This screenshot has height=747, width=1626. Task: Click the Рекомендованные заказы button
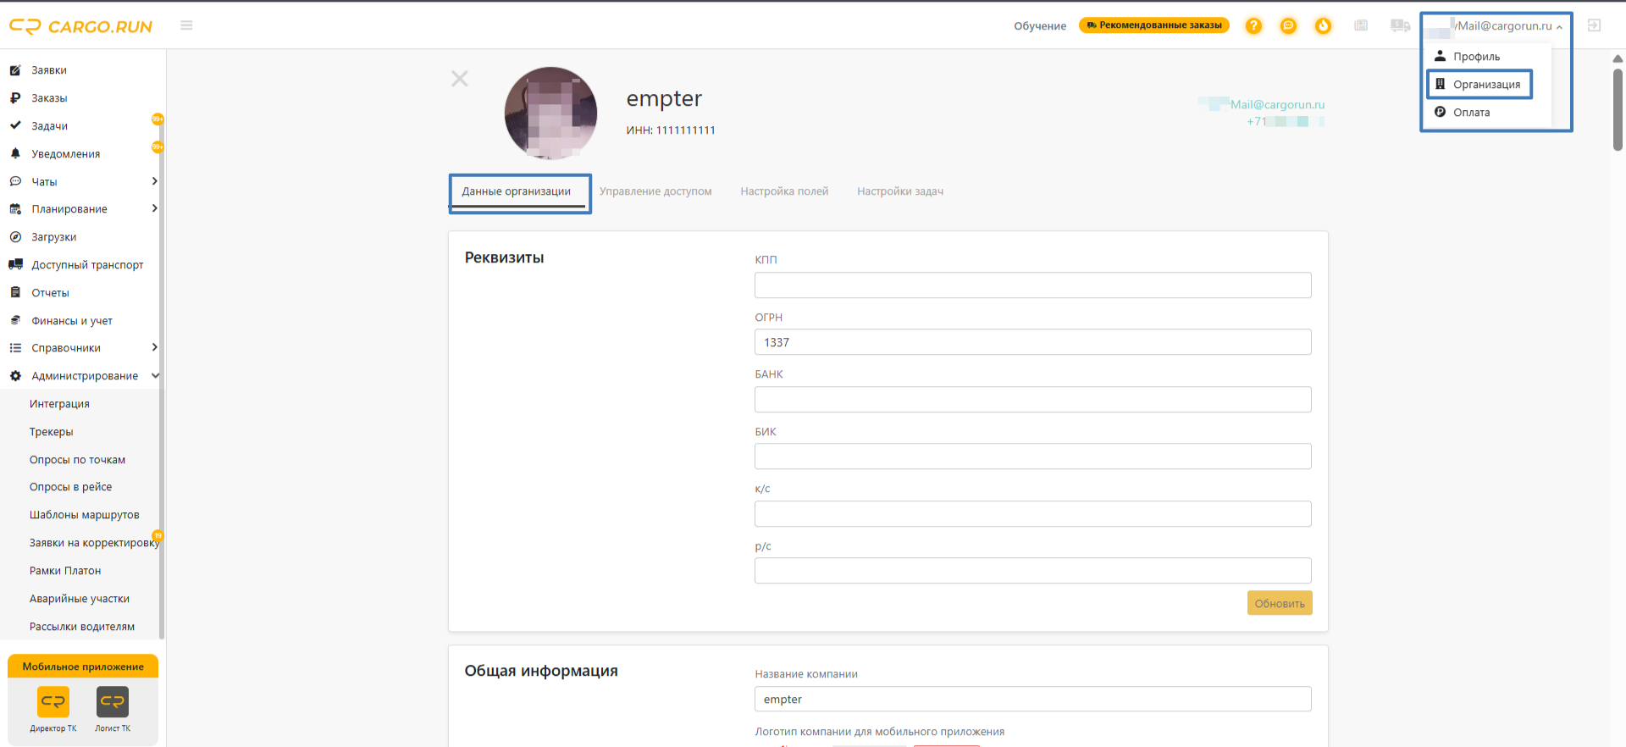(x=1154, y=25)
